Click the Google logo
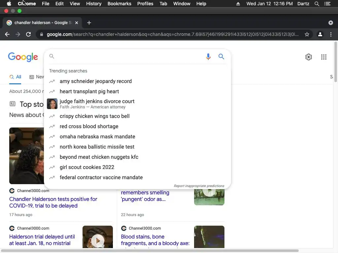This screenshot has height=253, width=338. 23,57
